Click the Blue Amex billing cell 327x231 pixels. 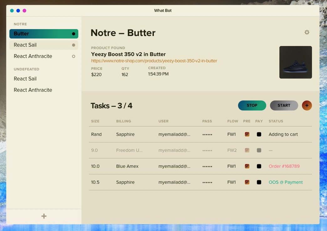(127, 166)
